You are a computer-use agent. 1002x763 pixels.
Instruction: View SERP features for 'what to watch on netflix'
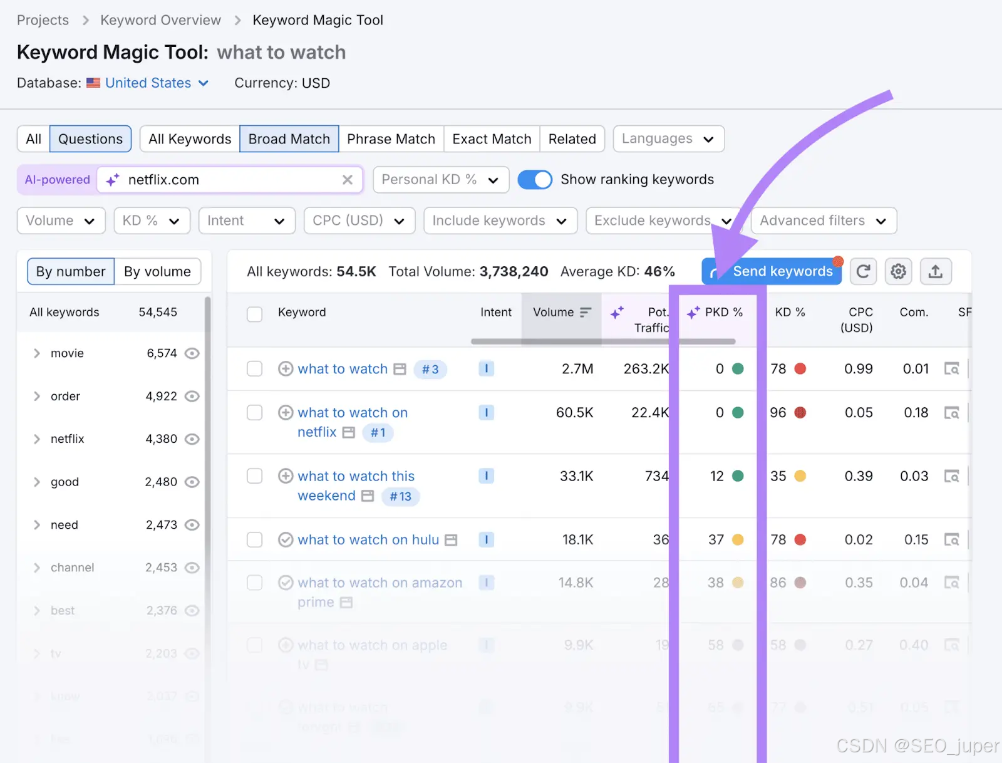point(951,413)
